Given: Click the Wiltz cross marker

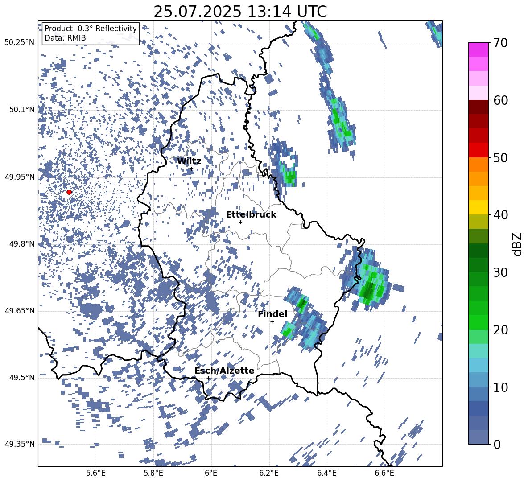Looking at the screenshot, I should pyautogui.click(x=191, y=169).
